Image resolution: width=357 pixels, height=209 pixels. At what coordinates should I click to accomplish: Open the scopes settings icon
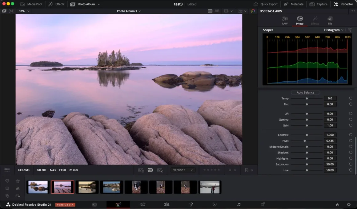(350, 30)
